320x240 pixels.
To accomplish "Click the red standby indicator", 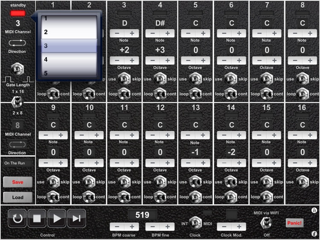I will (x=18, y=14).
